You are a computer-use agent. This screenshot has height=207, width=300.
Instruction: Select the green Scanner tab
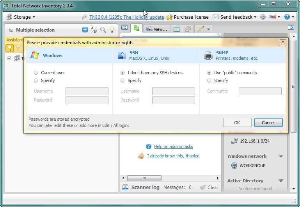(137, 29)
